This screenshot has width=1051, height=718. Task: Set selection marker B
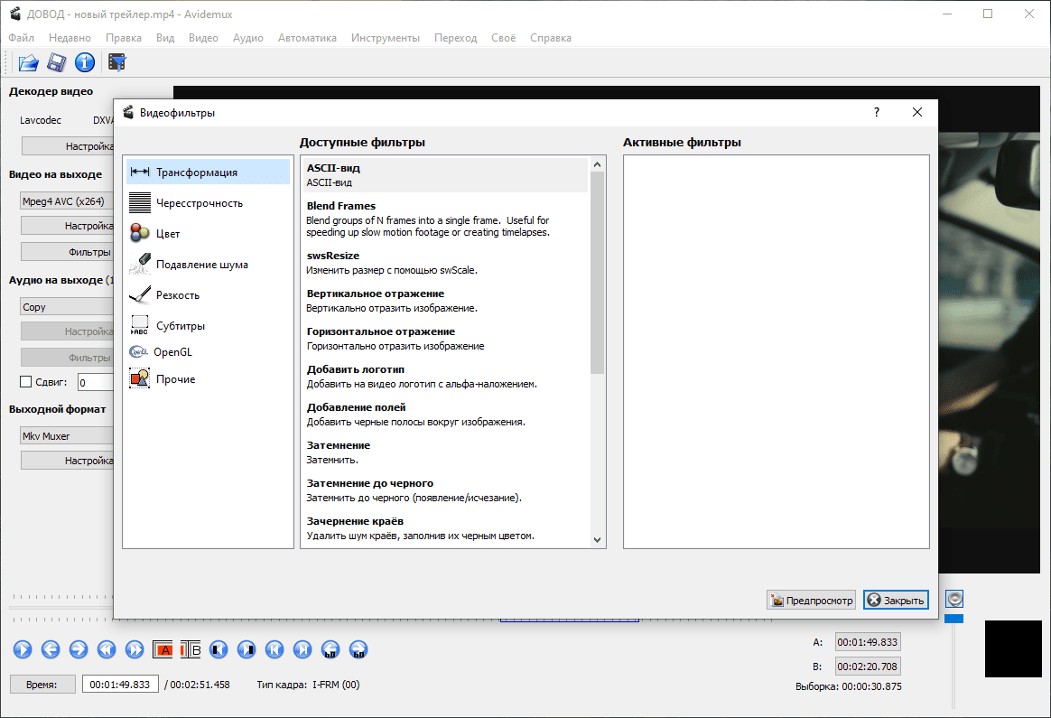point(191,649)
